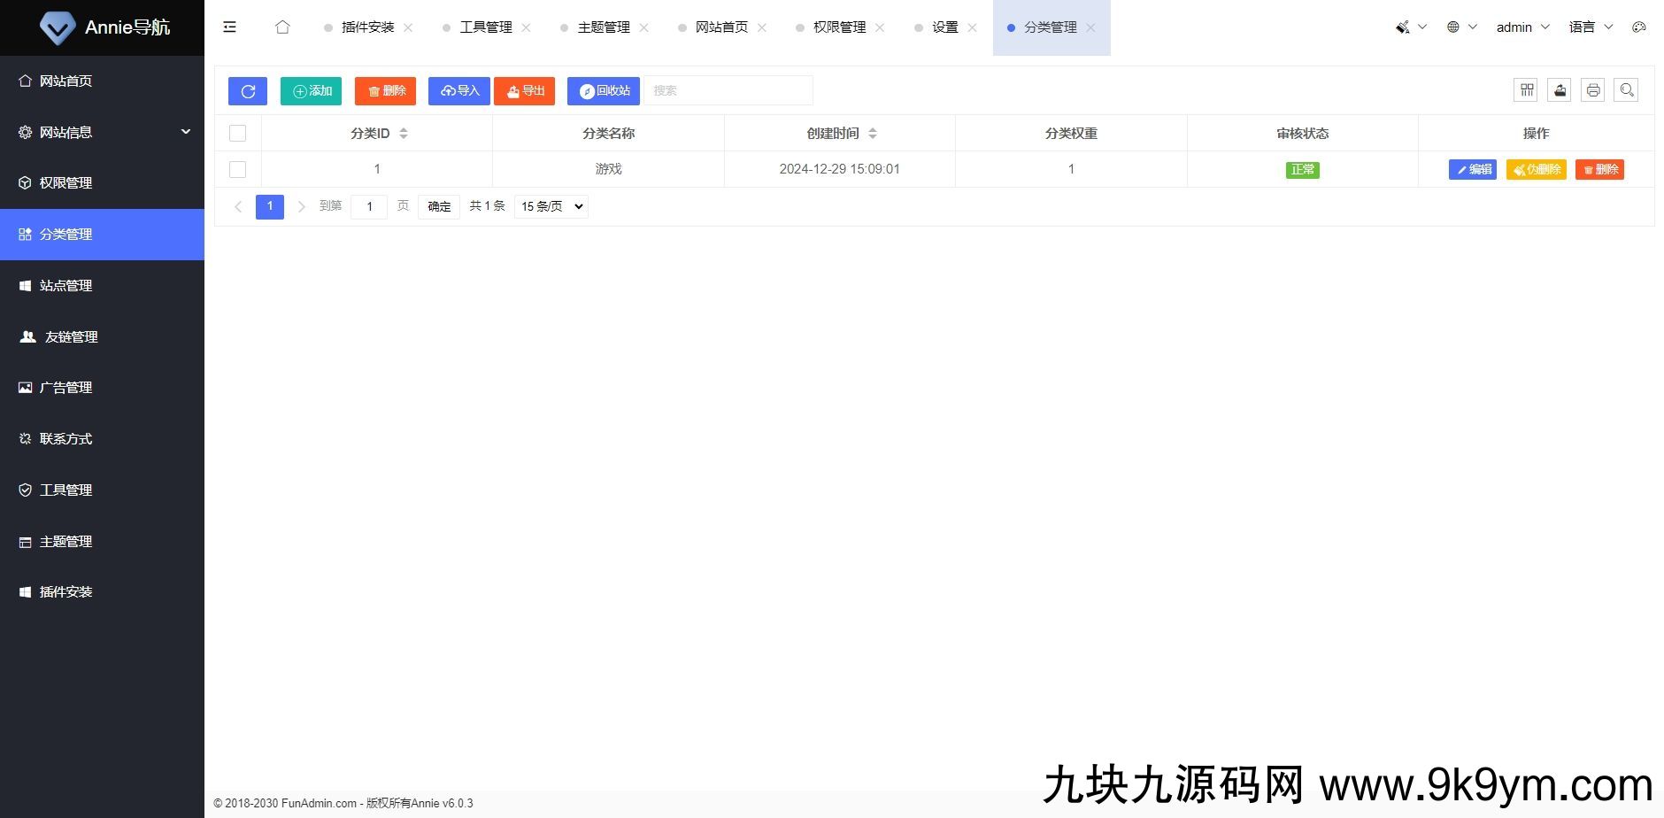This screenshot has height=818, width=1664.
Task: Click the table search magnifier icon
Action: tap(1627, 90)
